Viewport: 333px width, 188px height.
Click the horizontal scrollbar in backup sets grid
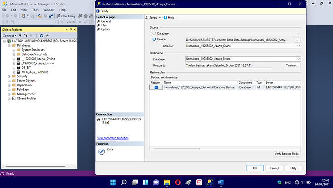(177, 148)
